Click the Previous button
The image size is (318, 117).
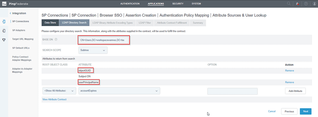[x=289, y=111]
